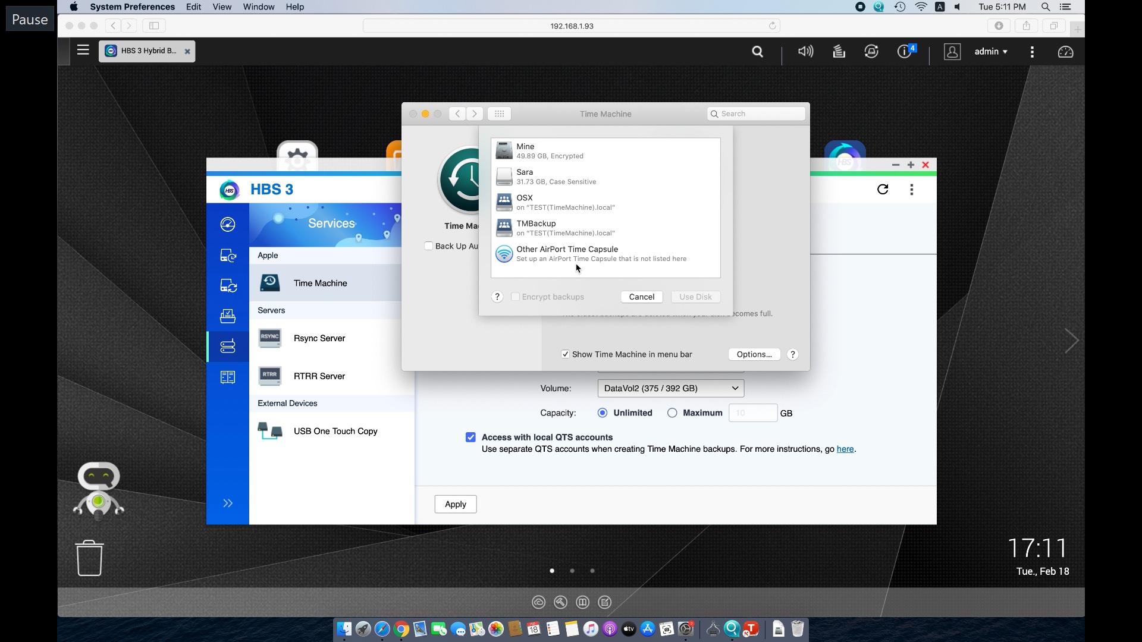This screenshot has height=642, width=1142.
Task: Click the help button beside Encrypt backups
Action: click(498, 297)
